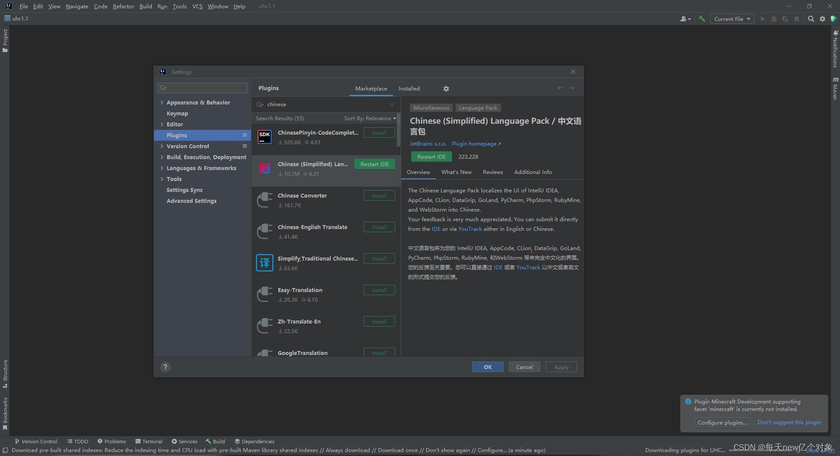
Task: Expand Languages & Frameworks node
Action: click(x=162, y=168)
